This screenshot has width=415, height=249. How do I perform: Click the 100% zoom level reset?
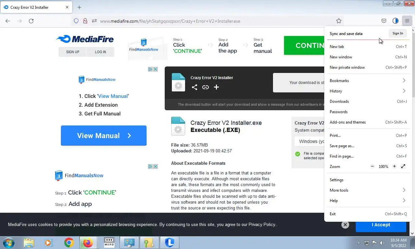coord(383,166)
